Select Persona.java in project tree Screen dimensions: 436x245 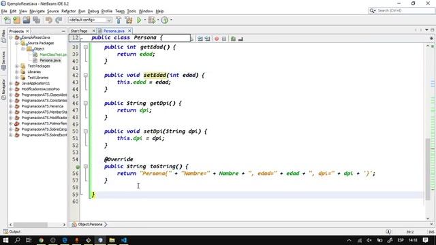point(50,61)
